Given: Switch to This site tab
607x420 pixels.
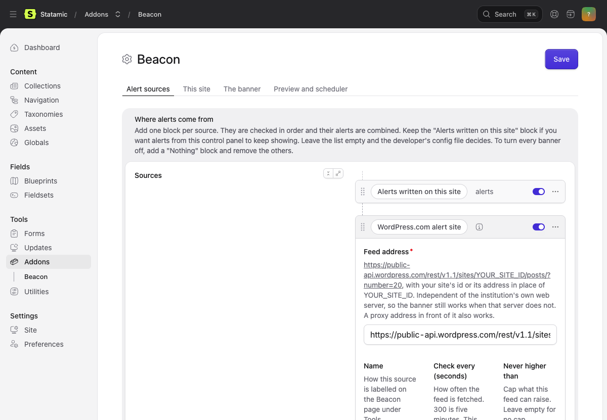Looking at the screenshot, I should (197, 89).
